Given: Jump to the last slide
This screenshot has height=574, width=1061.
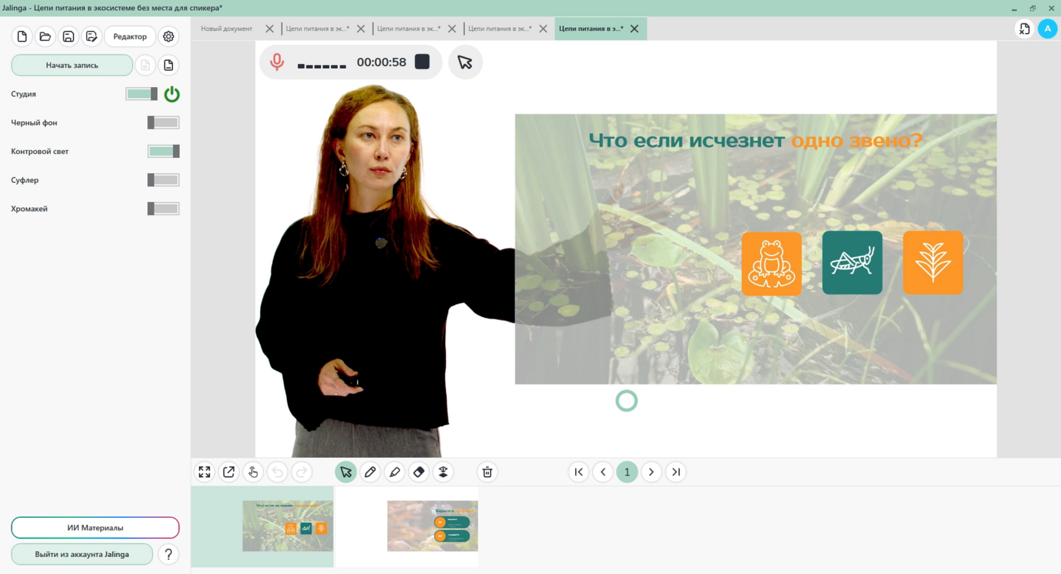Looking at the screenshot, I should [676, 472].
